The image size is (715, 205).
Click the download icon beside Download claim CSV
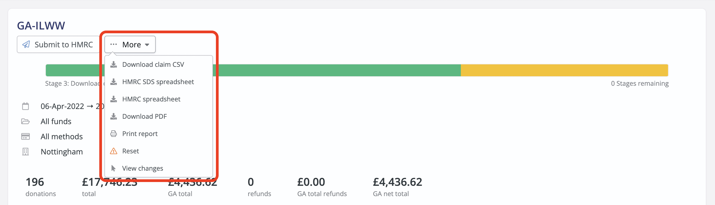pyautogui.click(x=114, y=64)
